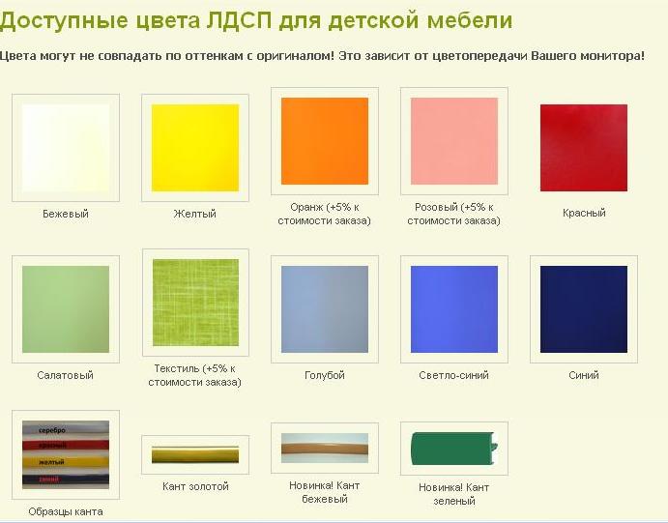Click the Голубой caption

[325, 375]
